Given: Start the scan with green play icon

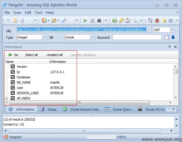Looking at the screenshot, I should point(85,21).
